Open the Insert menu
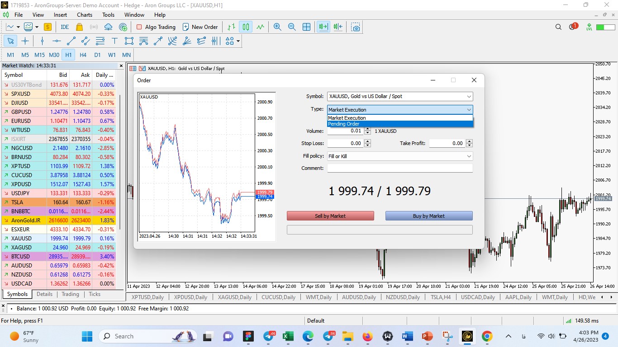Image resolution: width=618 pixels, height=347 pixels. 60,14
